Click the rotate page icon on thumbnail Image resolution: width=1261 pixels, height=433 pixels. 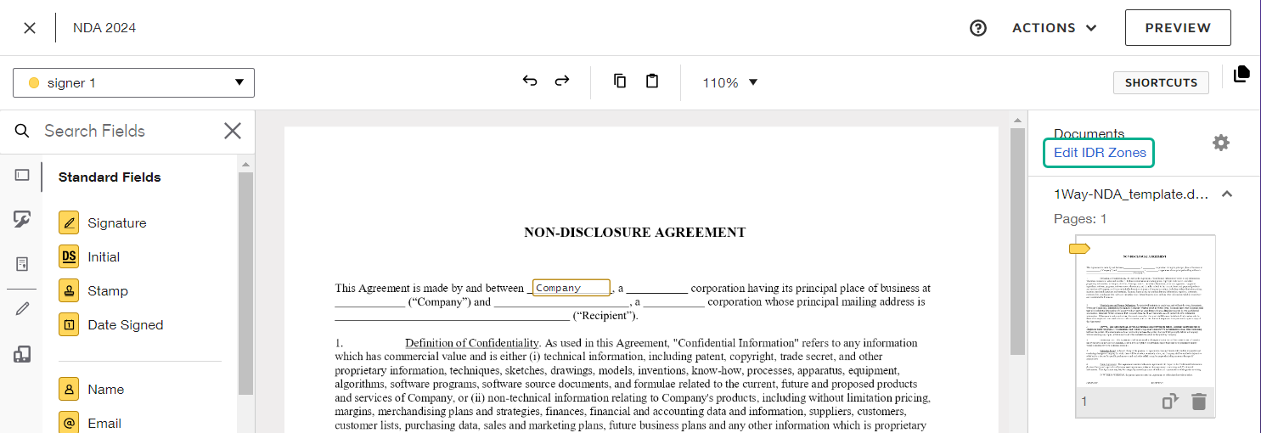pos(1170,402)
